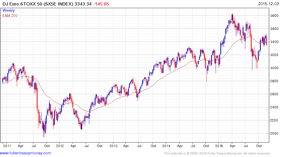This screenshot has width=282, height=157.
Task: Select the red change value -145.65
Action: (x=101, y=4)
